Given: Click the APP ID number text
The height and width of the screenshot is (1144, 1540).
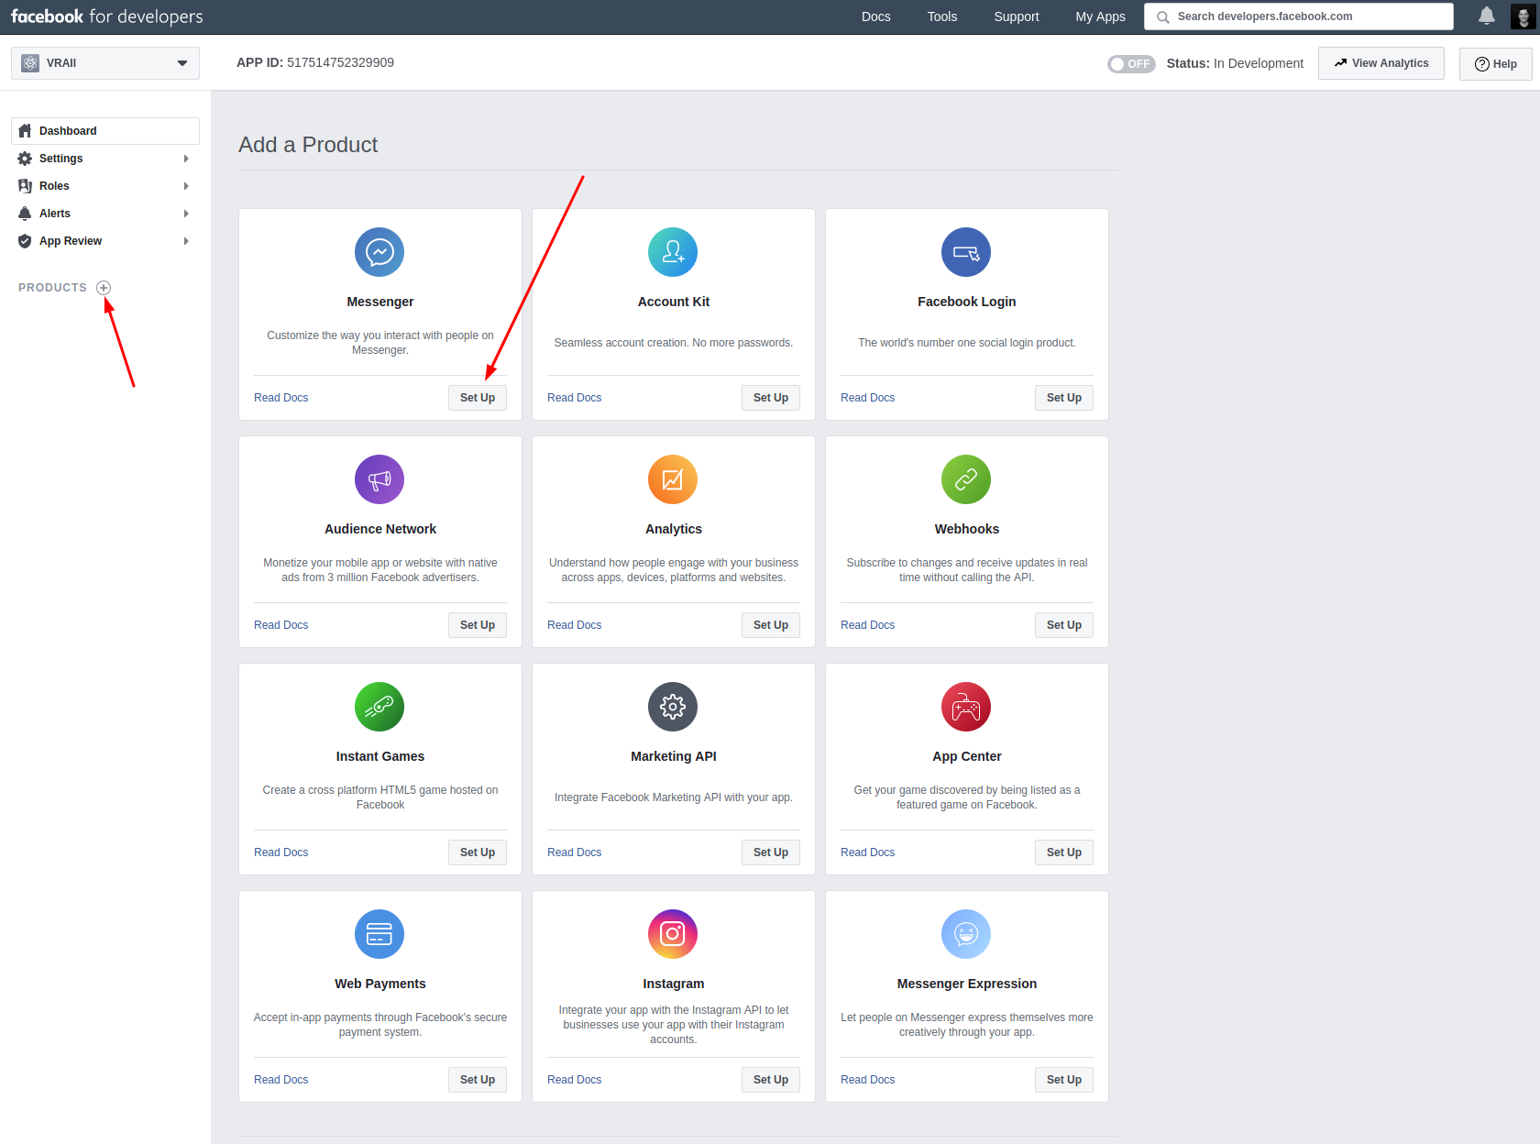Looking at the screenshot, I should pyautogui.click(x=340, y=62).
